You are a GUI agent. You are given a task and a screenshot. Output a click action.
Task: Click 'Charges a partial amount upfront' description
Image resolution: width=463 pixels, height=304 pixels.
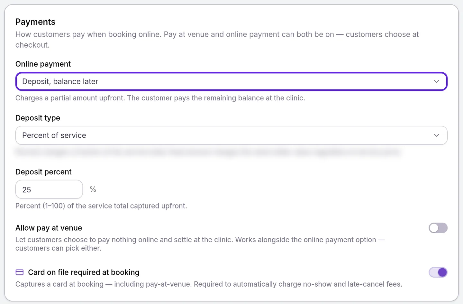pyautogui.click(x=160, y=98)
